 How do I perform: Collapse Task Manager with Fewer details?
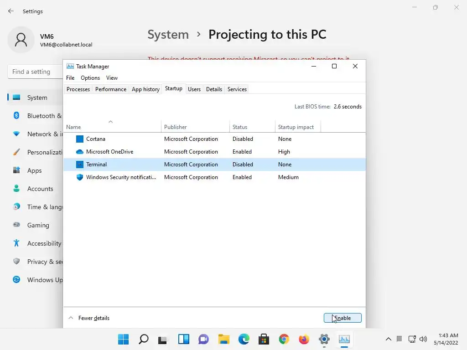(89, 318)
